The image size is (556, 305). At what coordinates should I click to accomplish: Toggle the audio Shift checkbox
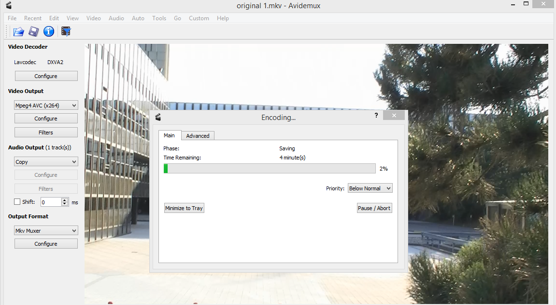(x=17, y=202)
